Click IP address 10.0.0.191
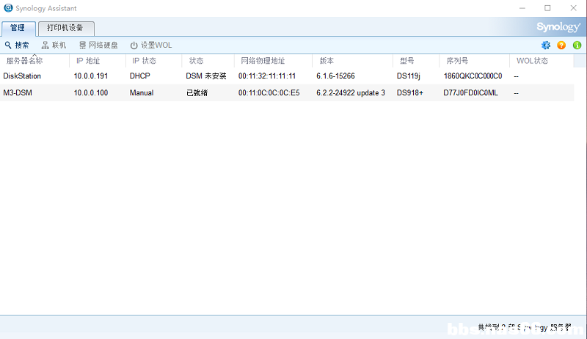The image size is (587, 339). coord(90,76)
